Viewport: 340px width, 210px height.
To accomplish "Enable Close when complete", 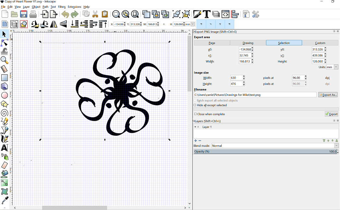I will pyautogui.click(x=195, y=114).
